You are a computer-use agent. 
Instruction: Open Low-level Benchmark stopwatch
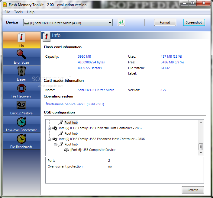point(21,124)
